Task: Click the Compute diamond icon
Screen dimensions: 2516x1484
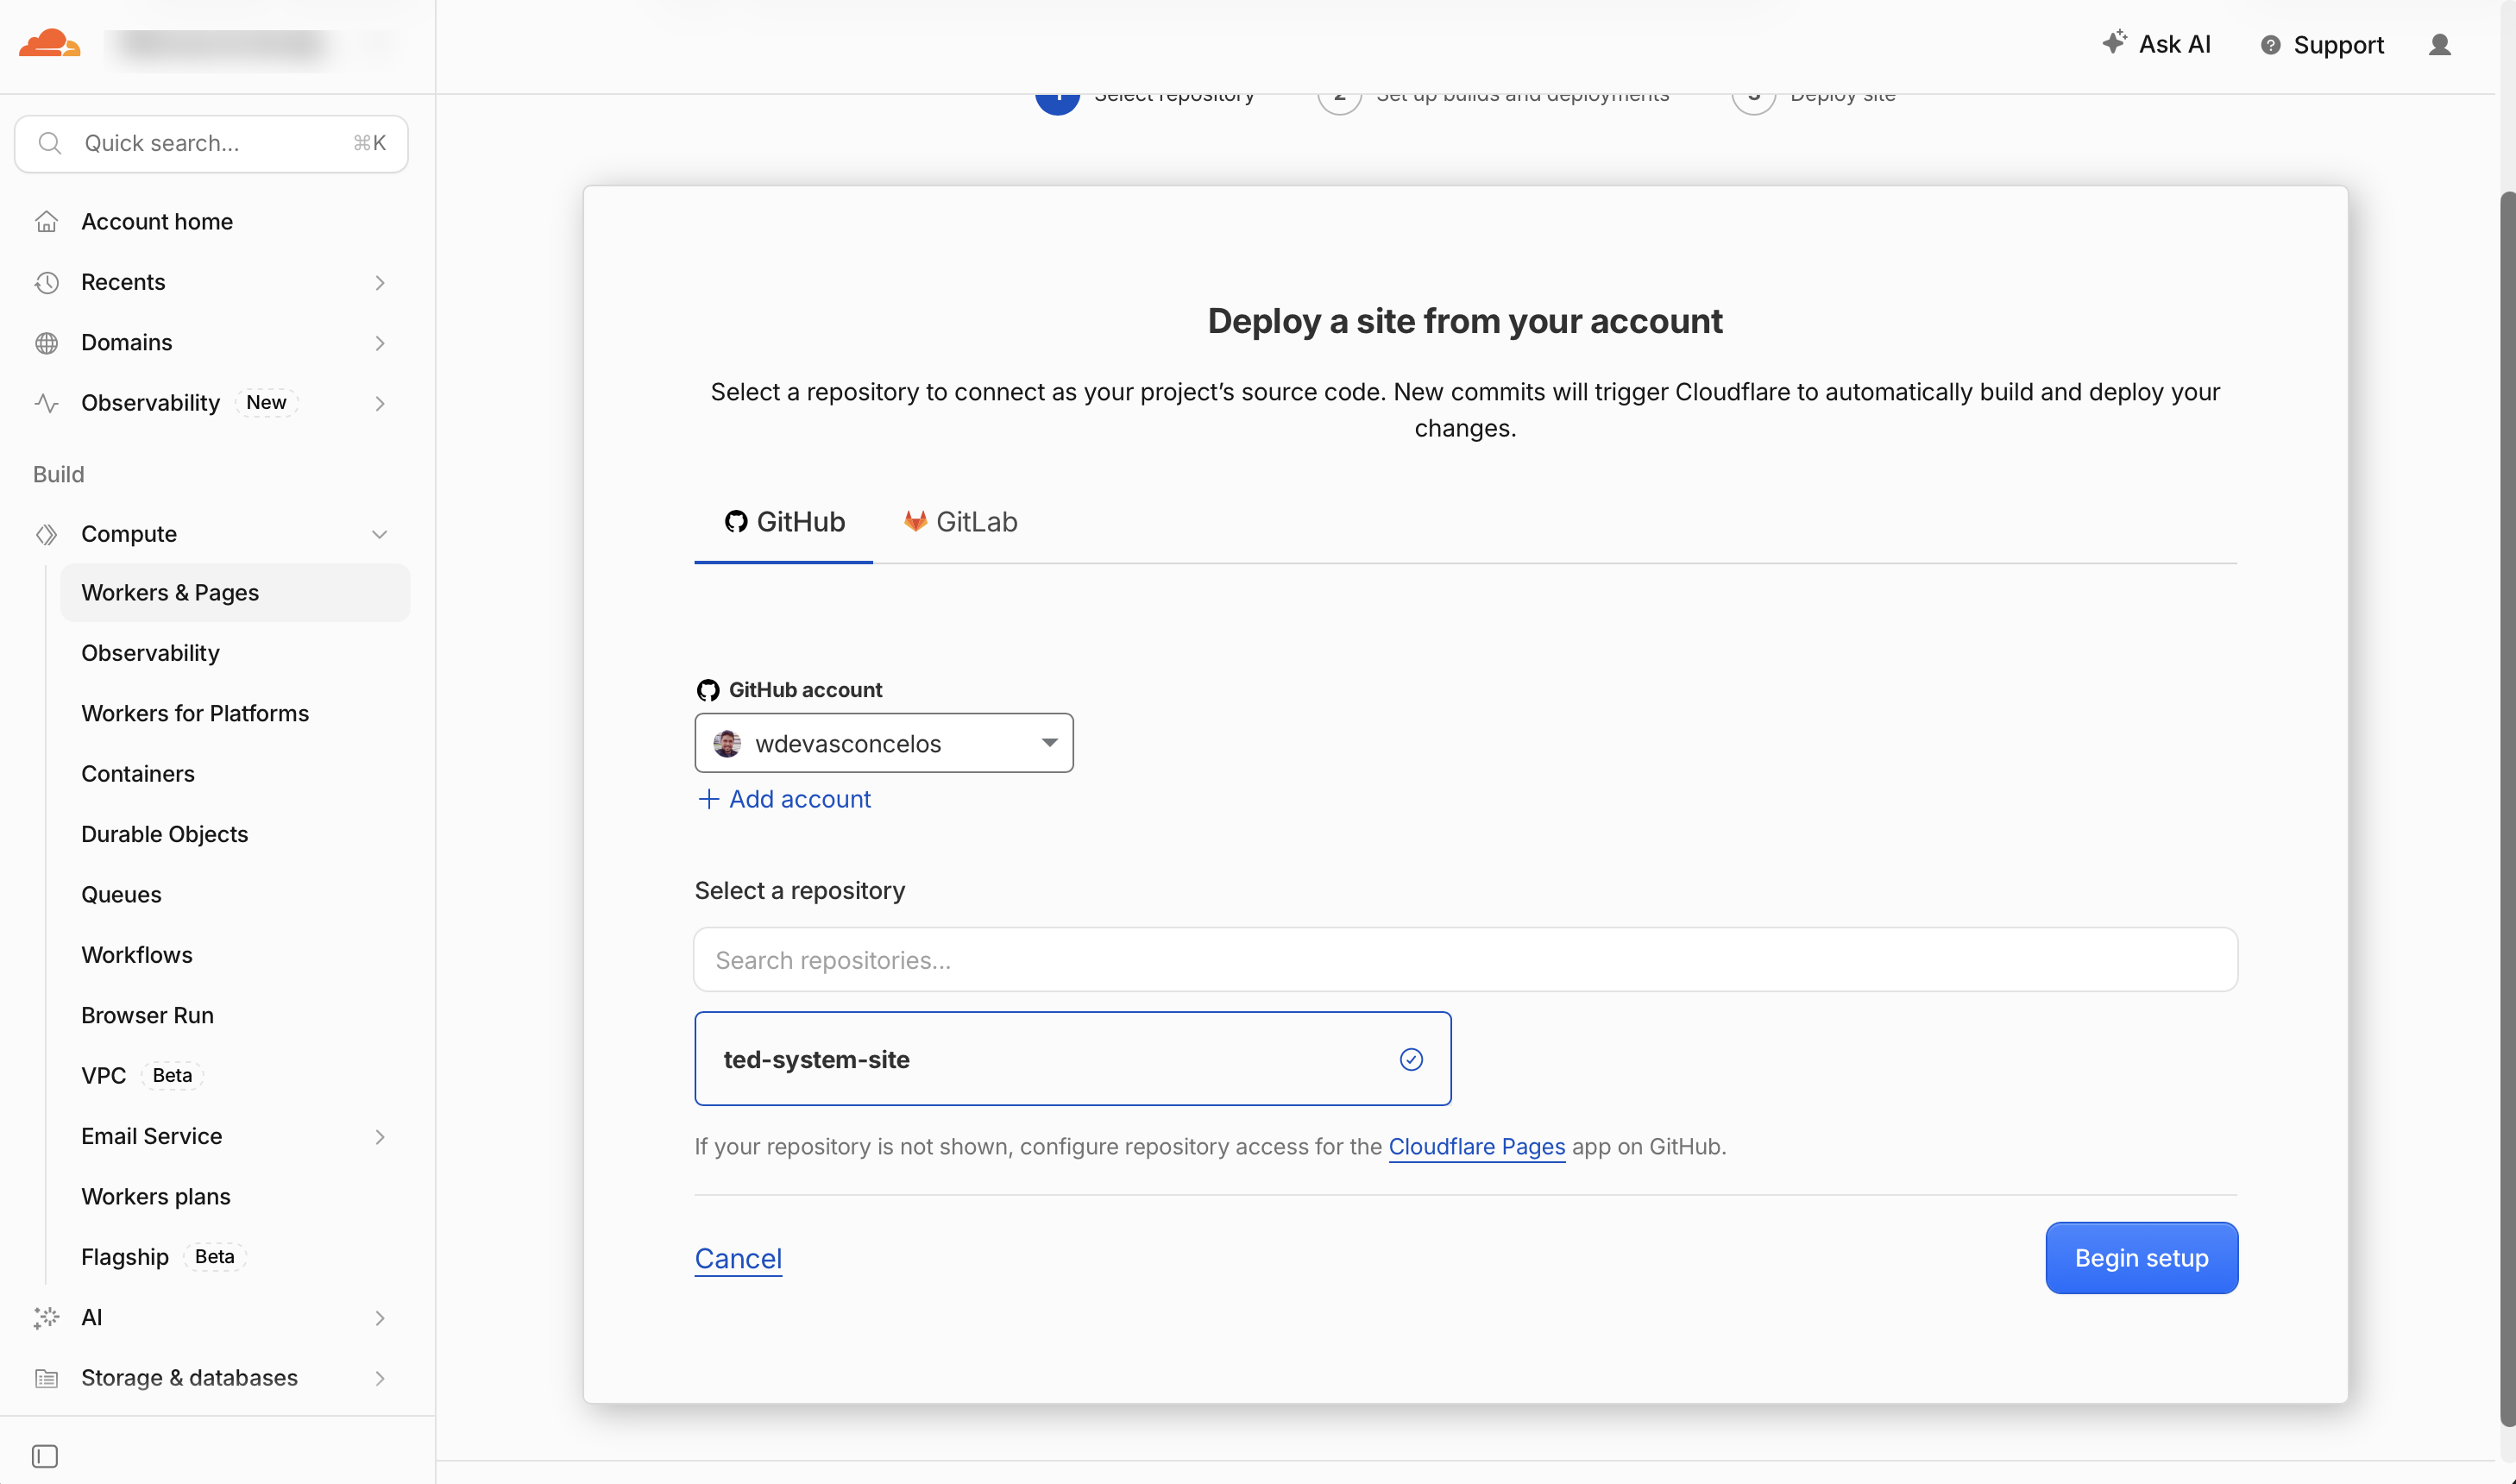Action: [x=47, y=534]
